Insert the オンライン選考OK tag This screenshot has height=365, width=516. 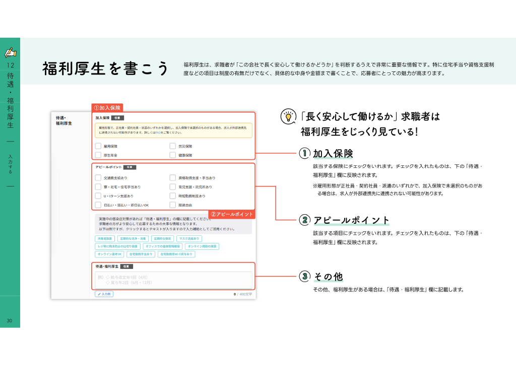(x=109, y=254)
